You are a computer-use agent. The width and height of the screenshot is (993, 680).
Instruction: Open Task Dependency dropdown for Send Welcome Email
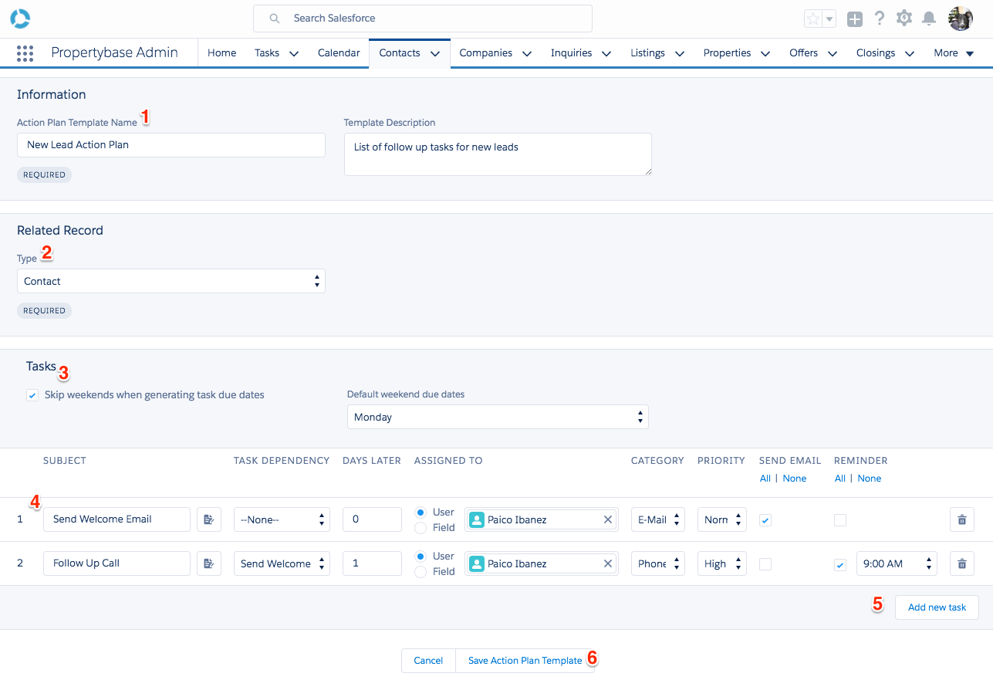(282, 519)
